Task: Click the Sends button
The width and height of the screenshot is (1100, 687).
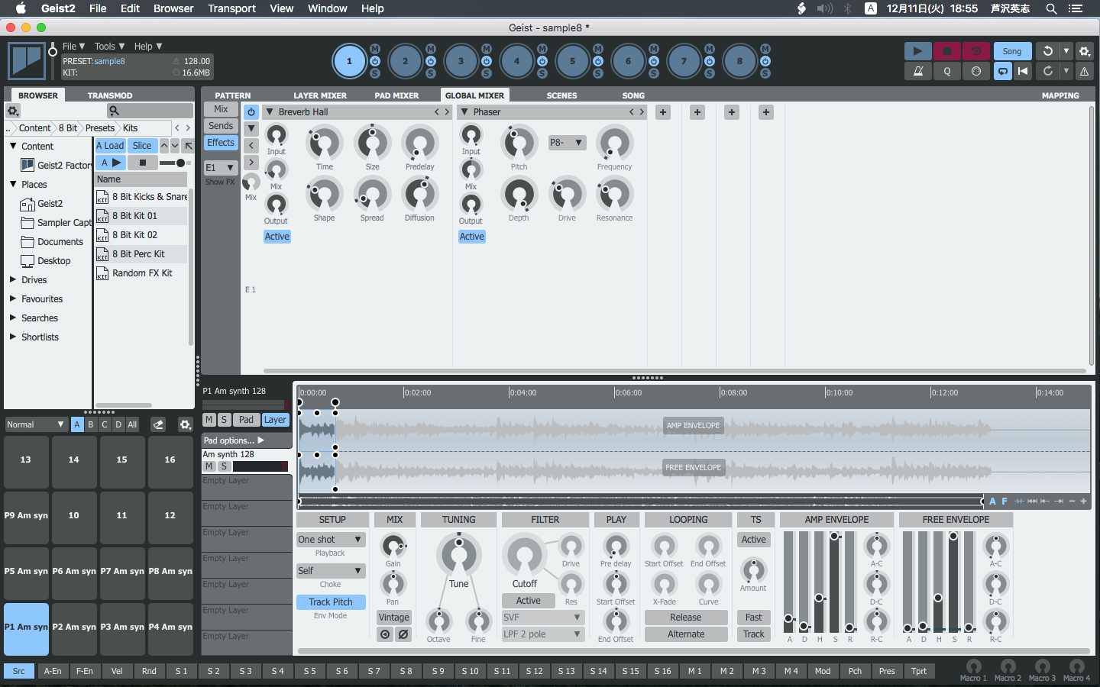Action: pos(221,126)
